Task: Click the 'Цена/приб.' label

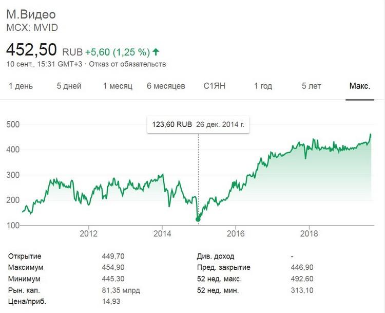Action: [x=27, y=302]
